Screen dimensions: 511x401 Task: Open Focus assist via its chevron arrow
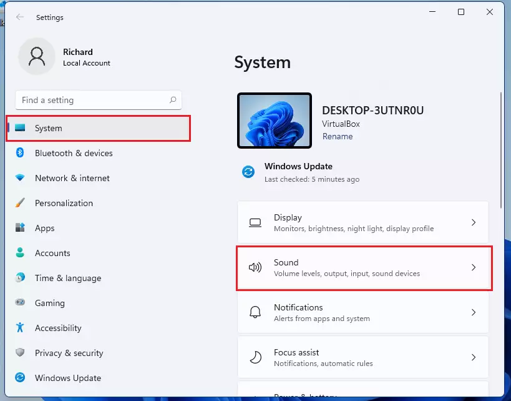click(474, 357)
